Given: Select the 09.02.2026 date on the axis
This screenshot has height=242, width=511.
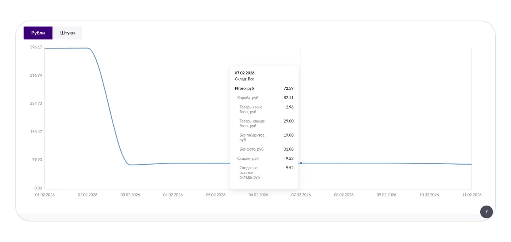Looking at the screenshot, I should 386,195.
